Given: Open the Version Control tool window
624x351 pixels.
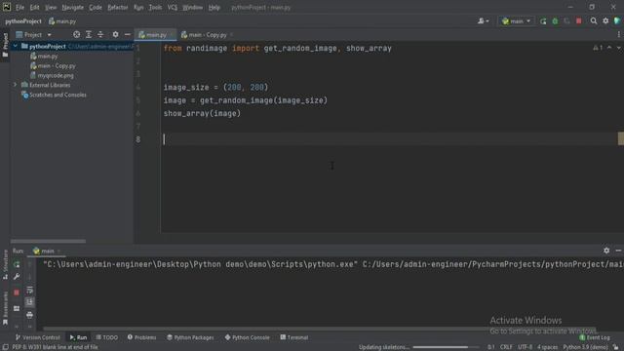Looking at the screenshot, I should 37,337.
